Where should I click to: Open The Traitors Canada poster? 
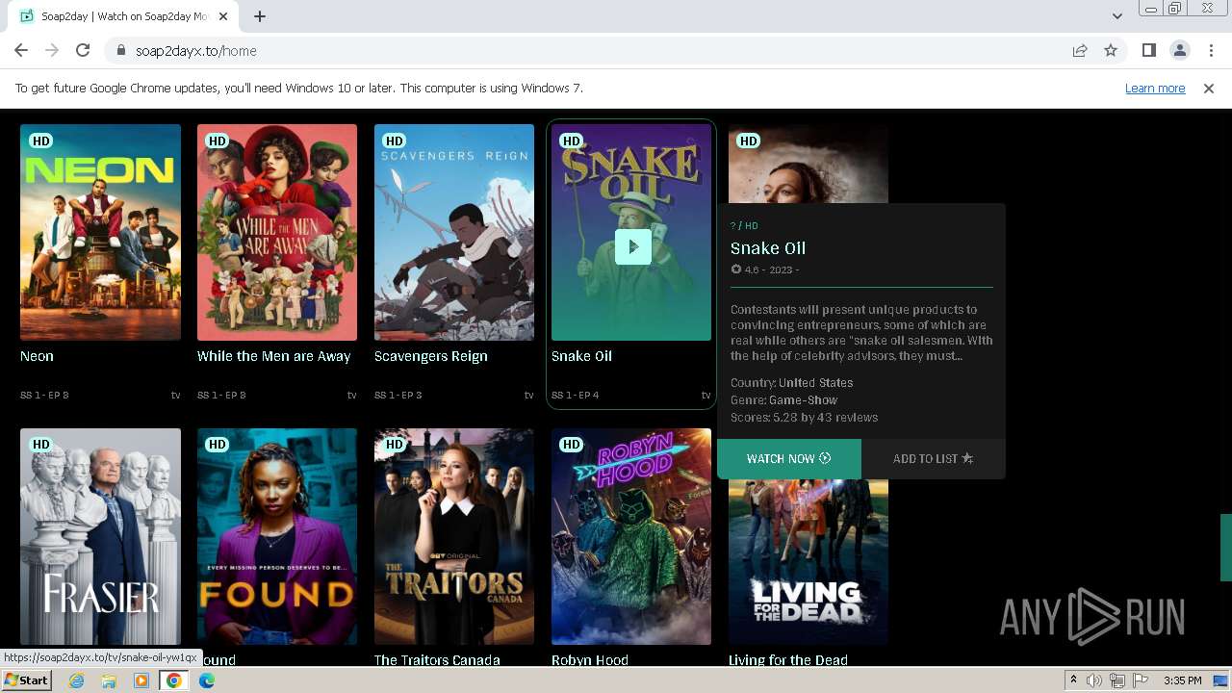454,536
